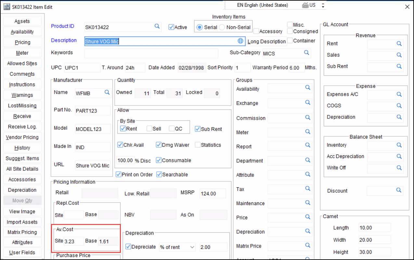
Task: Enable the Container checkbox
Action: click(290, 41)
